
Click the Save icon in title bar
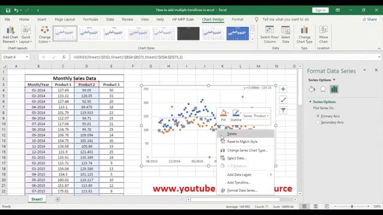(x=8, y=10)
